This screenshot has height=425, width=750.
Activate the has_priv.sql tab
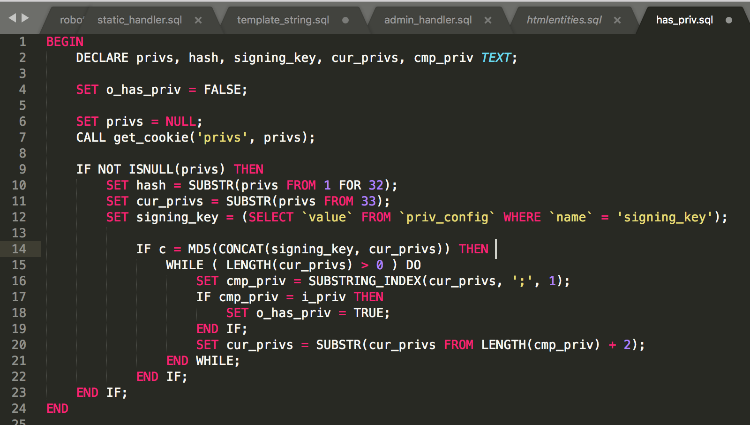coord(684,20)
